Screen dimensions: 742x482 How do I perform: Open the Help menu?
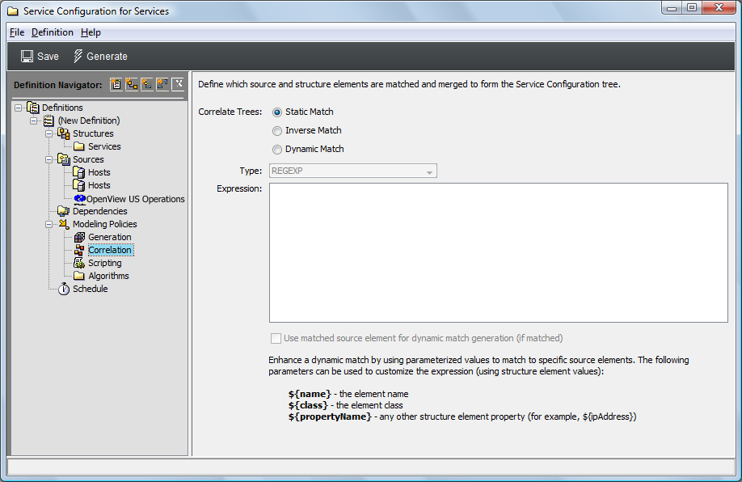[x=91, y=32]
